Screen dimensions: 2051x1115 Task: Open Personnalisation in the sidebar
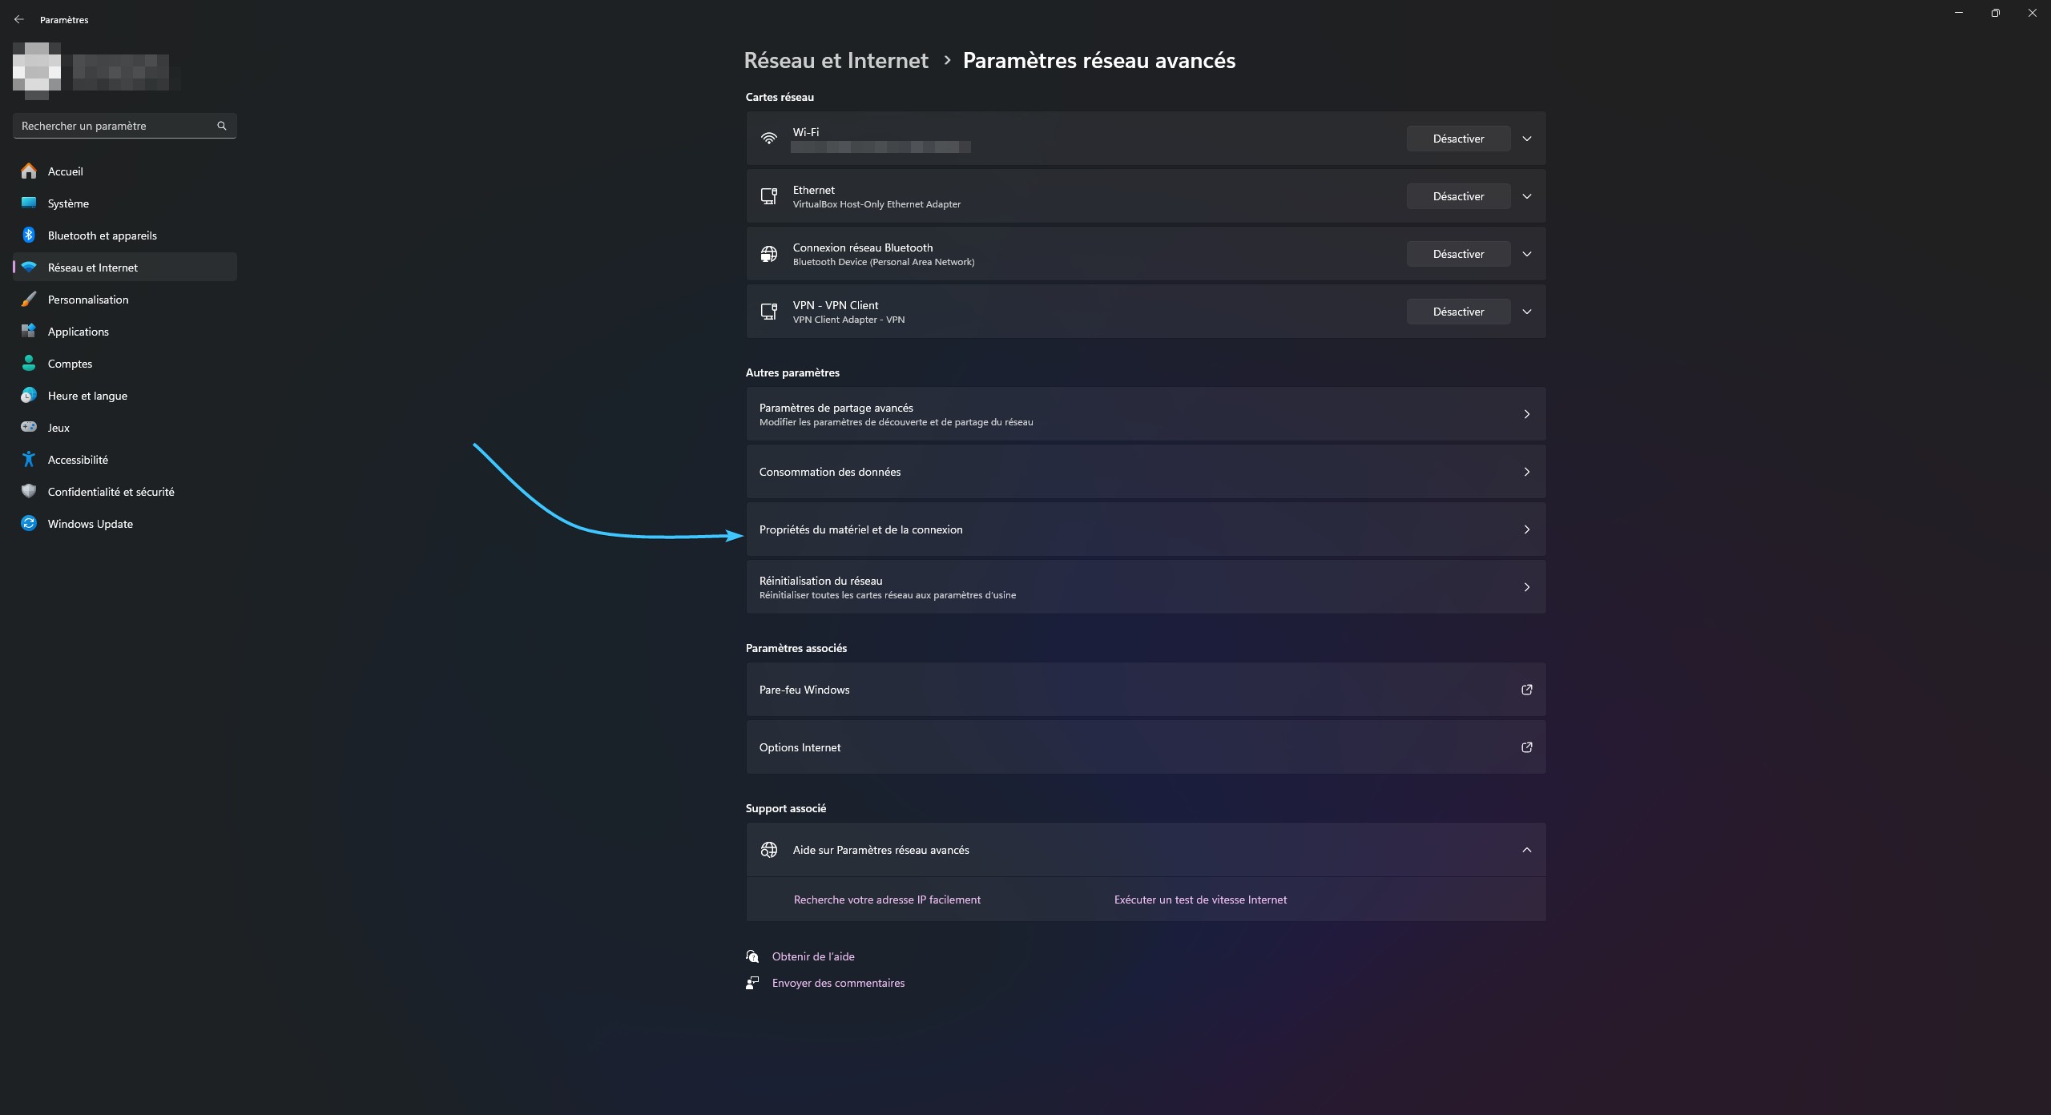(88, 300)
